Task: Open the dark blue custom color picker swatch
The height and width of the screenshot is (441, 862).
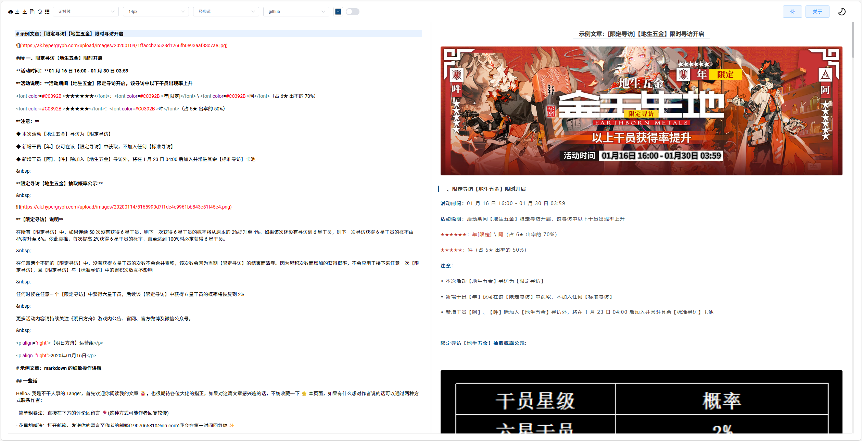Action: [x=338, y=12]
